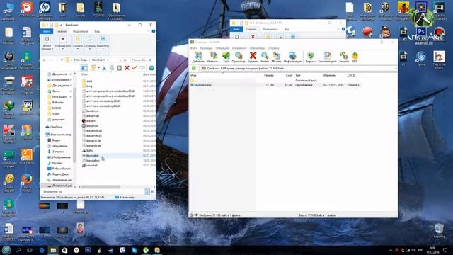
Task: Expand the Открыть ribbon dropdown
Action: coord(90,42)
